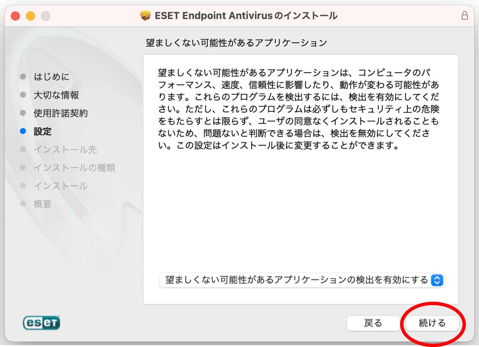Click the description paragraph text
This screenshot has height=347, width=479.
pyautogui.click(x=299, y=109)
